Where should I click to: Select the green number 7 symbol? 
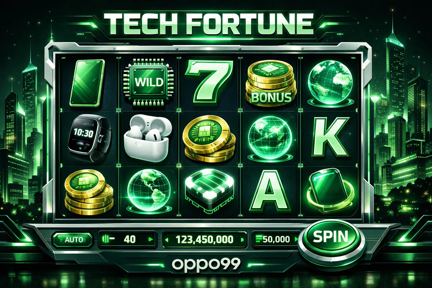tap(208, 82)
